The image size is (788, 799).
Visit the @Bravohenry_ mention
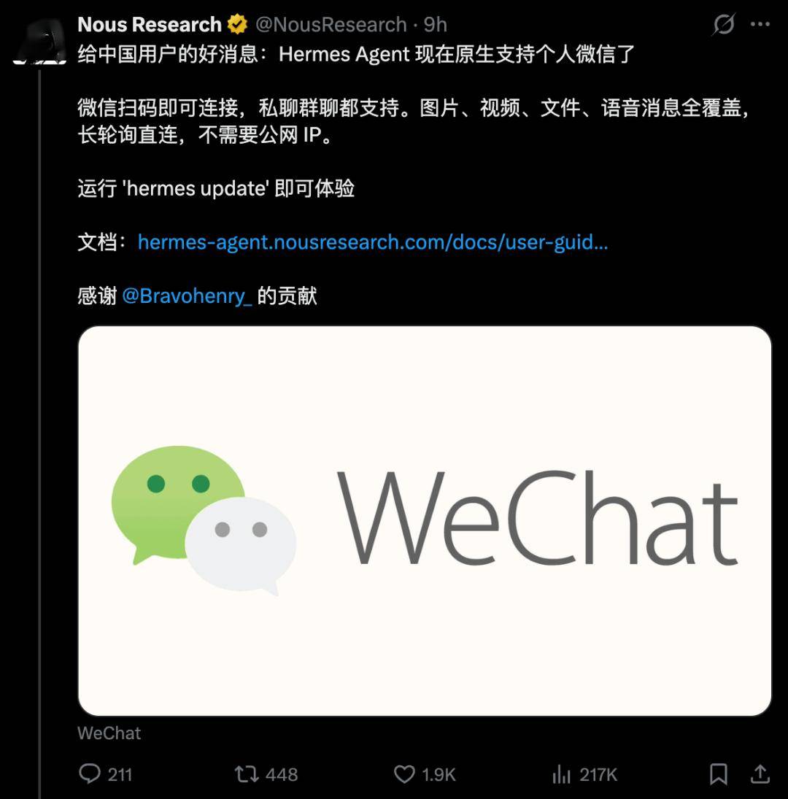[187, 296]
